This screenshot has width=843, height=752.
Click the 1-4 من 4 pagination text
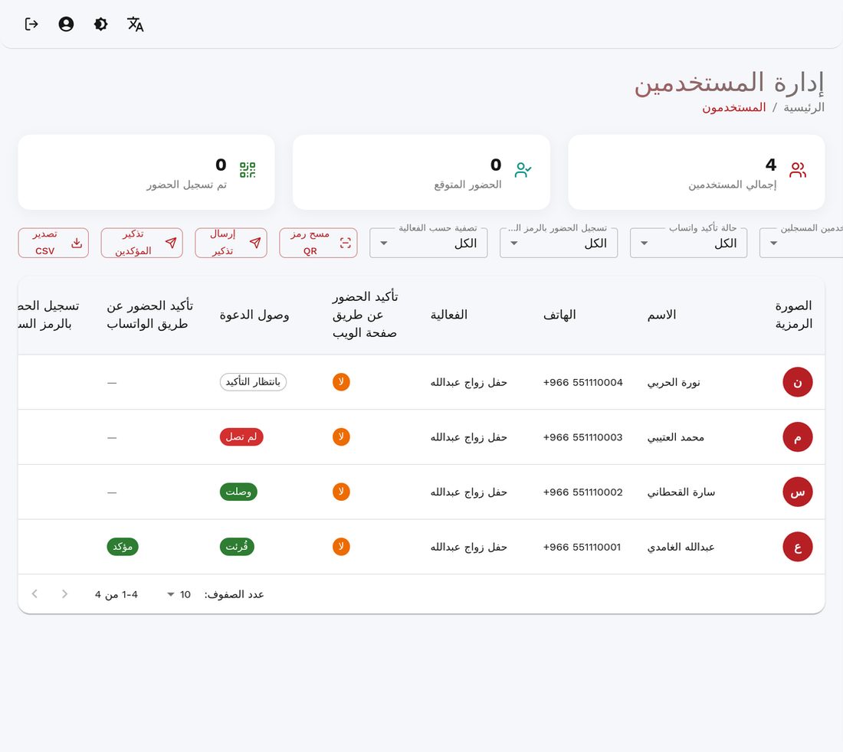(116, 594)
